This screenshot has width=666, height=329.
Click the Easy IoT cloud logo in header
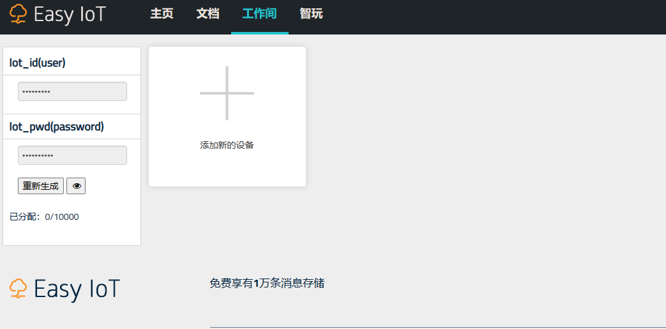[x=19, y=14]
